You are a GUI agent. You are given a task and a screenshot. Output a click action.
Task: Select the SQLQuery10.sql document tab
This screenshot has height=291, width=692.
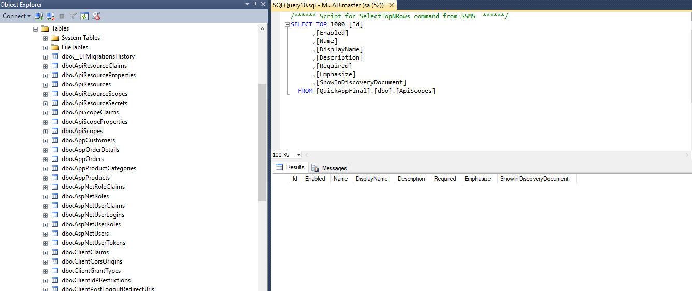tap(329, 5)
